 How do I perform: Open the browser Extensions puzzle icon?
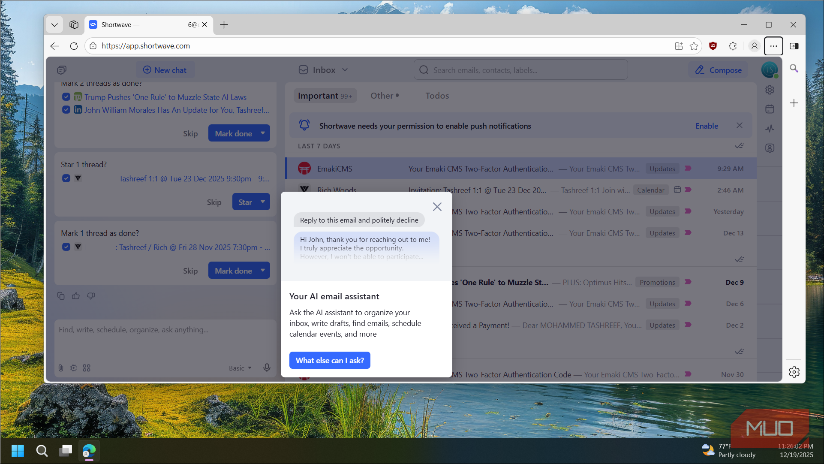(733, 46)
